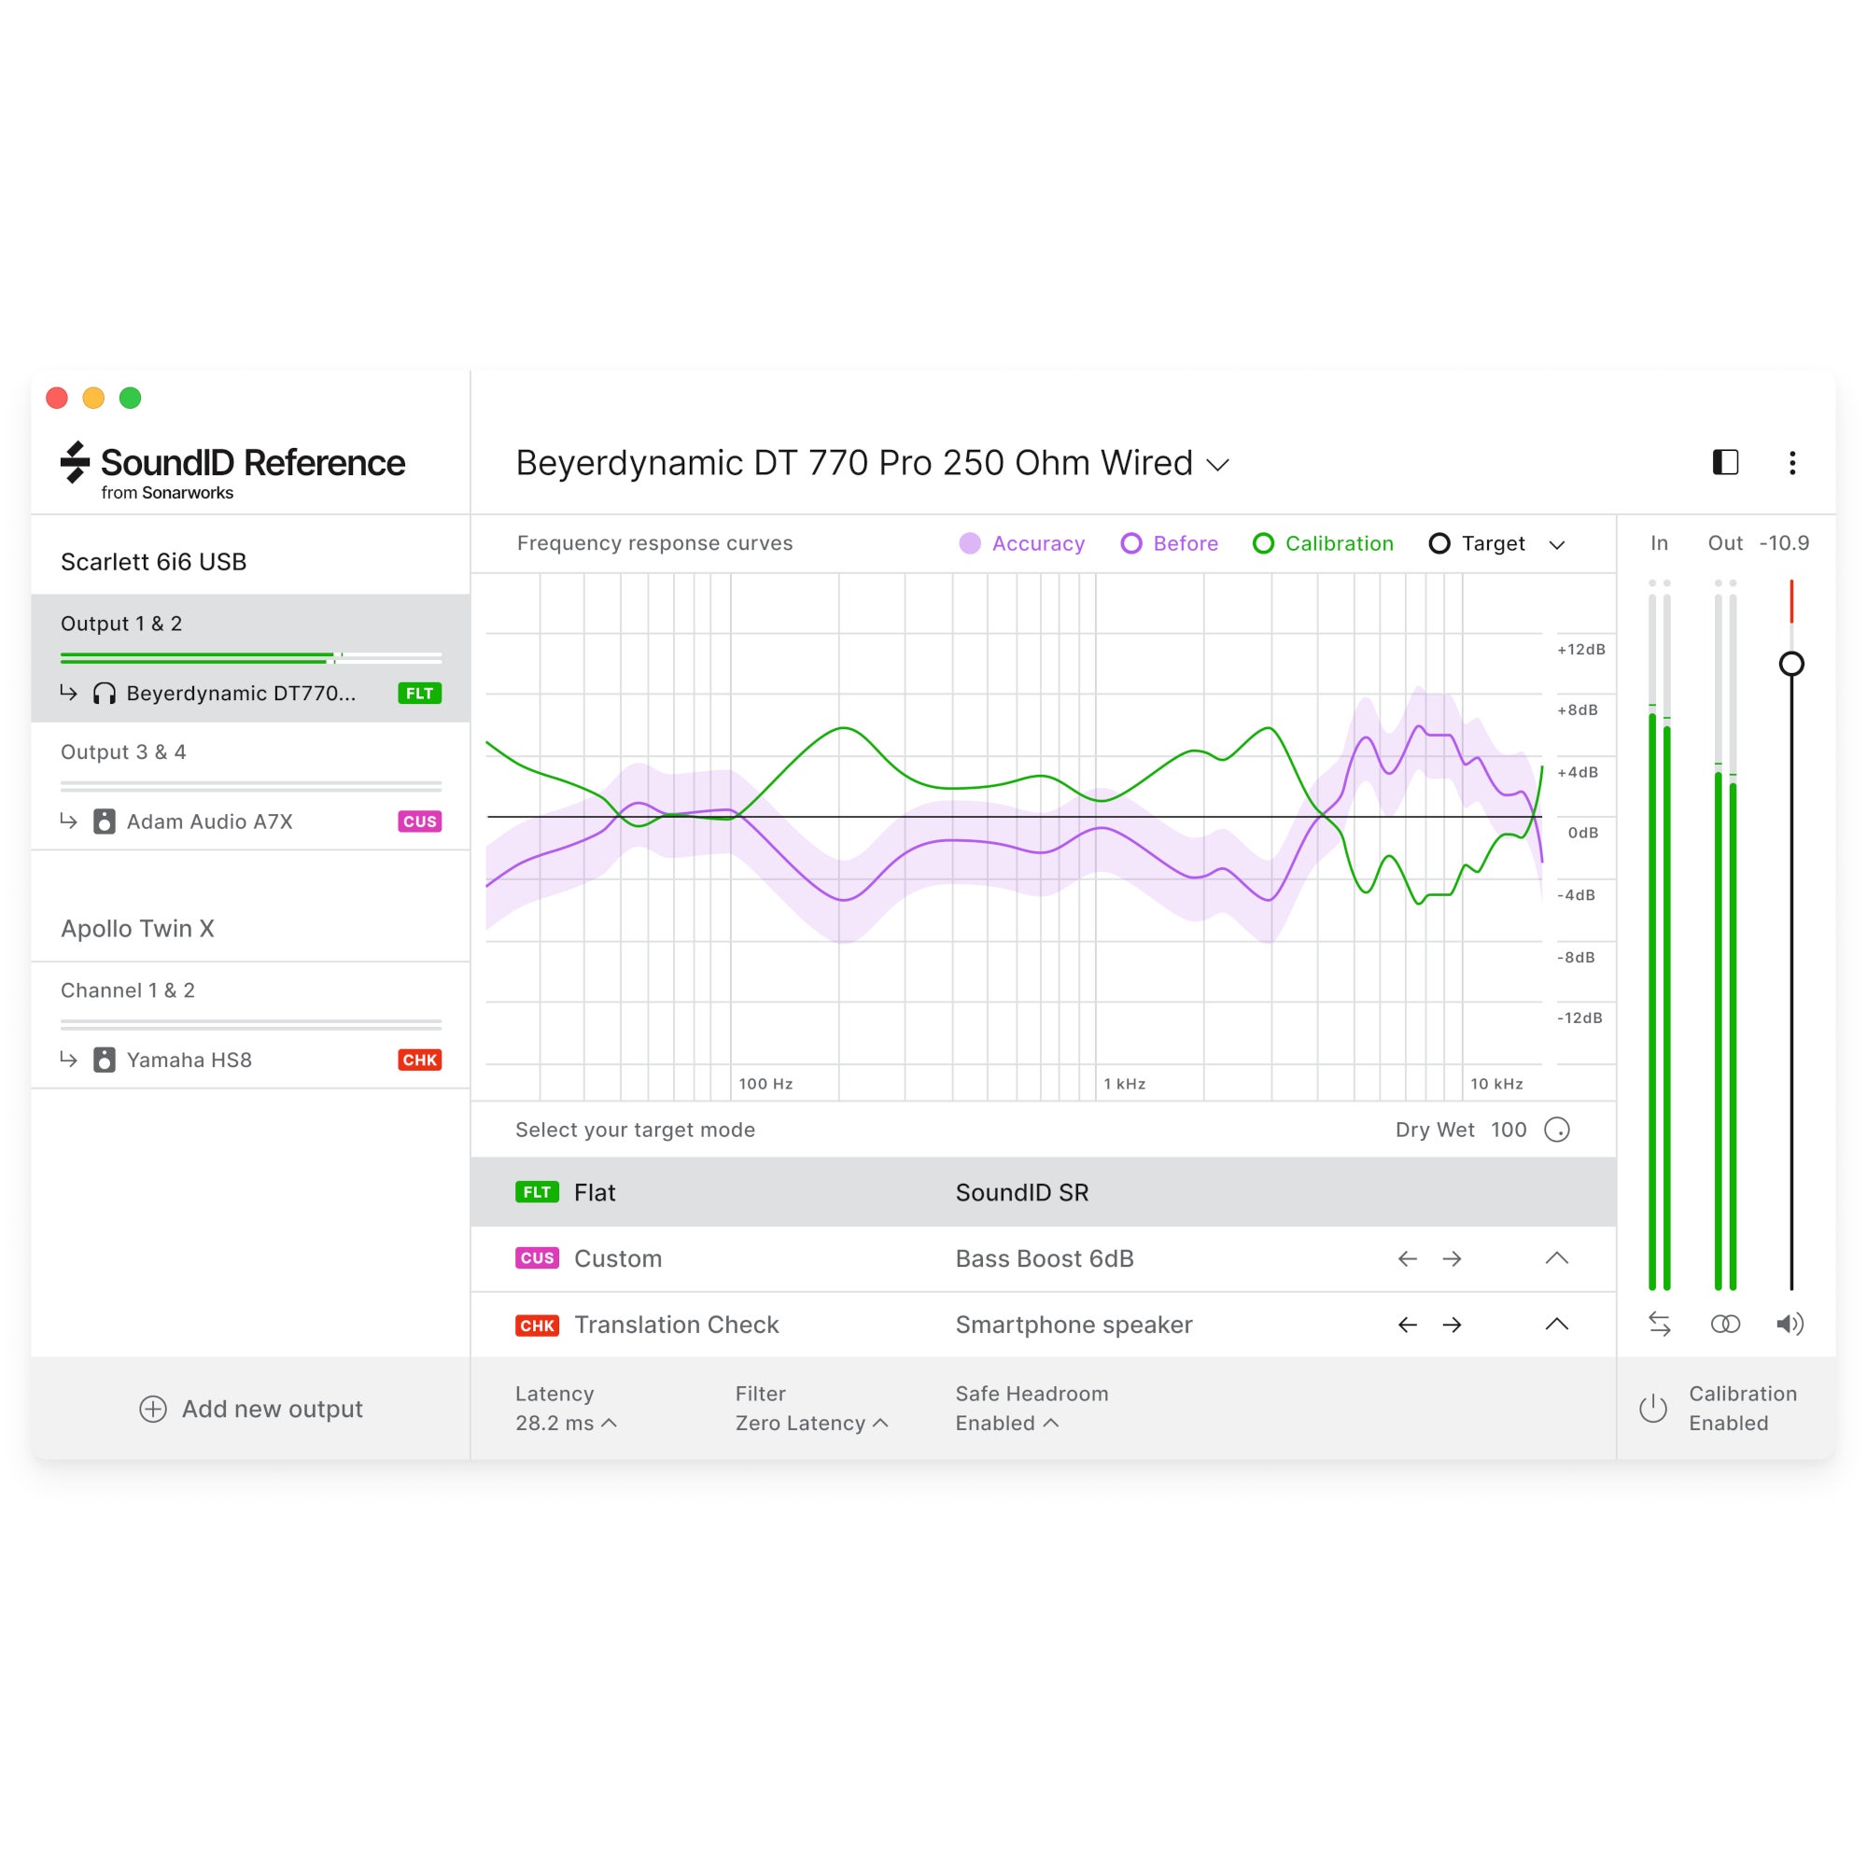Click the Bass Boost 6dB preset name
Viewport: 1867px width, 1867px height.
(1045, 1258)
